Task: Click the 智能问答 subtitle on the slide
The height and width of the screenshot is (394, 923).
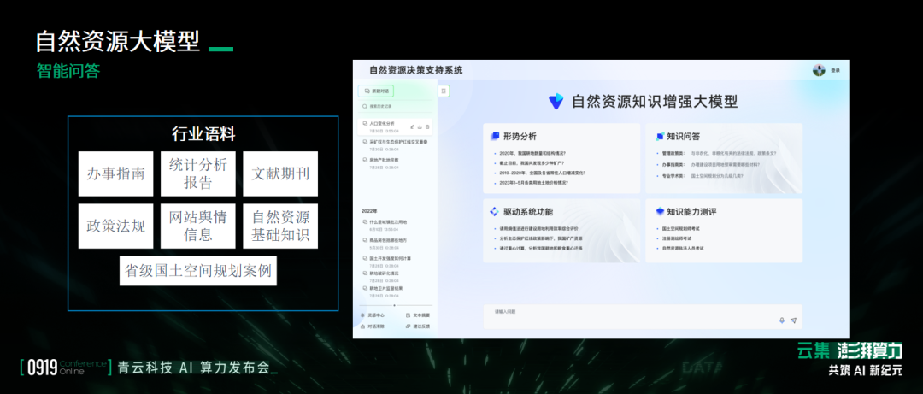Action: (x=68, y=71)
